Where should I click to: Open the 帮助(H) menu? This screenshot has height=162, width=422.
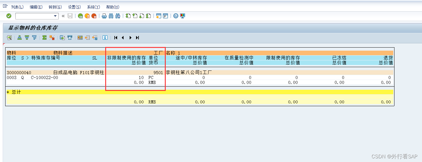(113, 7)
